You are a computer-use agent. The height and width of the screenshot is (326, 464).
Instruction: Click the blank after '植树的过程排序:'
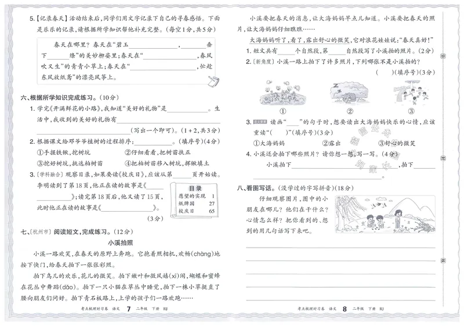[x=153, y=143]
